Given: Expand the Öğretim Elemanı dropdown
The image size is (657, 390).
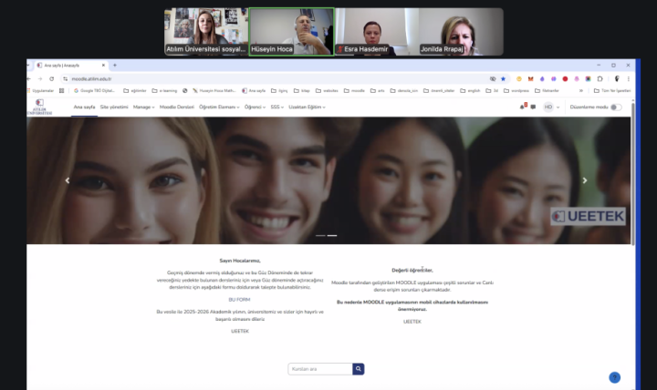Looking at the screenshot, I should point(219,107).
